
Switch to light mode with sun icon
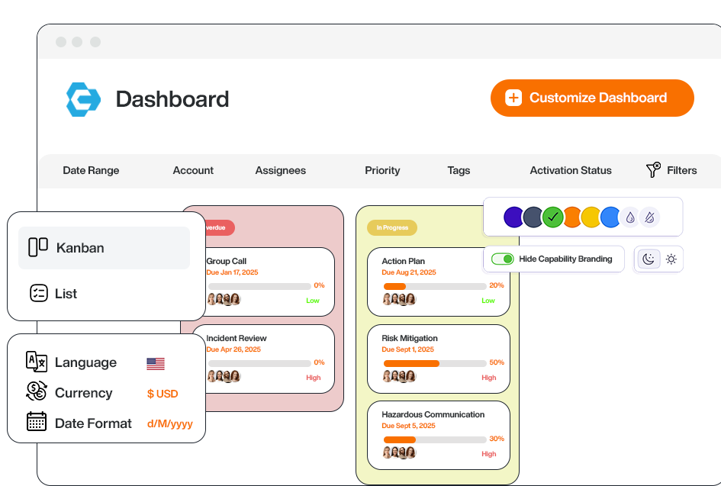click(671, 259)
